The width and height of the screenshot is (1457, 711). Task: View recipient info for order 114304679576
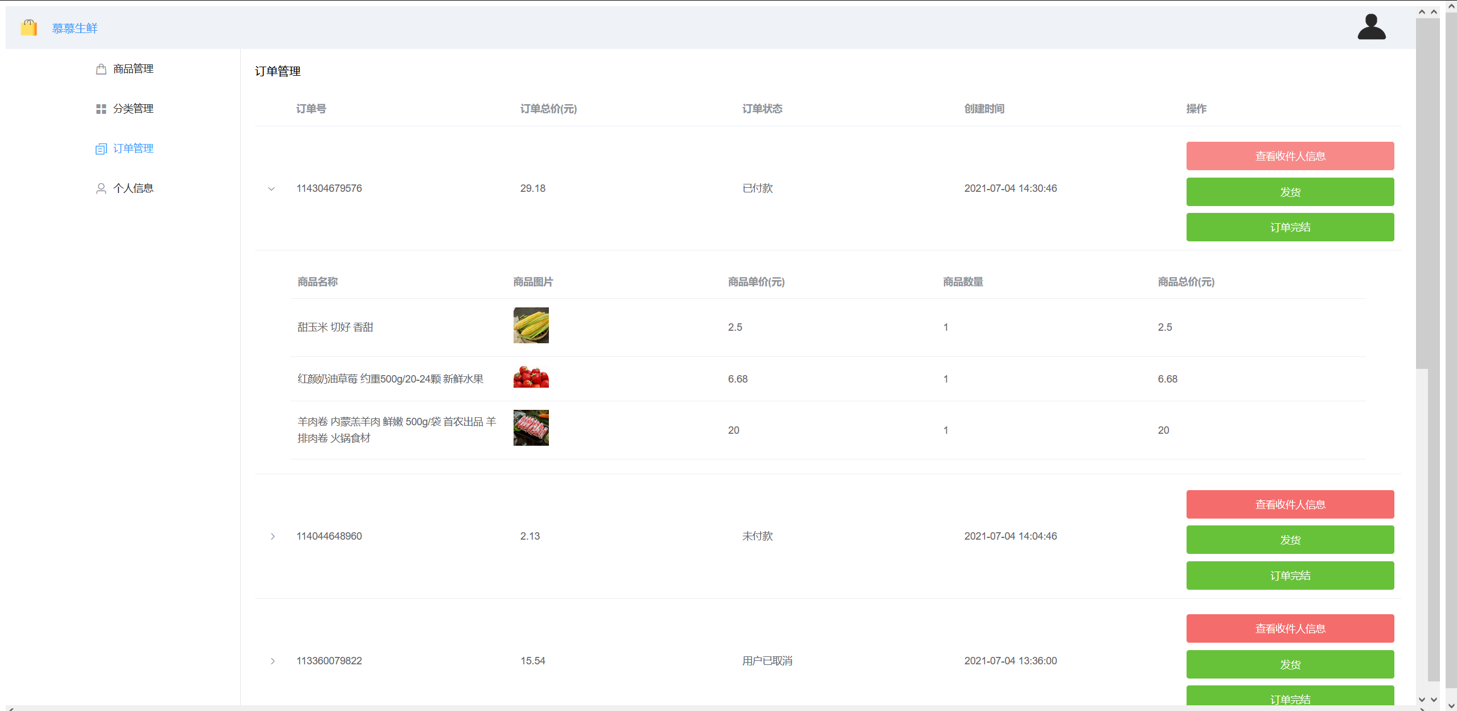1290,156
